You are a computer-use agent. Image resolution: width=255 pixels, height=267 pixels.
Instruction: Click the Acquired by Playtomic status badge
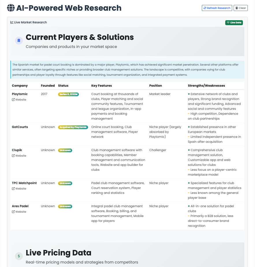coord(73,127)
